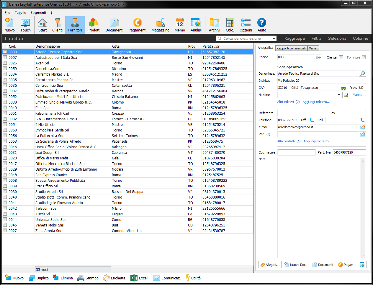Click into the Cod. fiscale input field
The width and height of the screenshot is (373, 285).
click(x=297, y=152)
